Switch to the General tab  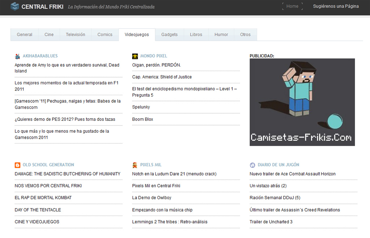click(25, 35)
